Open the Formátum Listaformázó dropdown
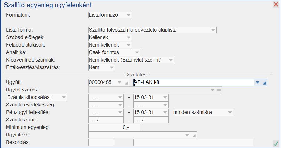 128,15
